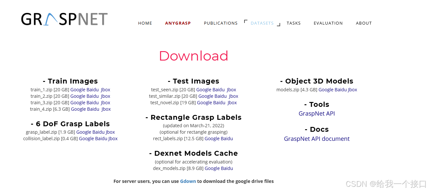The image size is (428, 191).
Task: Click the Docs heading
Action: [x=317, y=129]
